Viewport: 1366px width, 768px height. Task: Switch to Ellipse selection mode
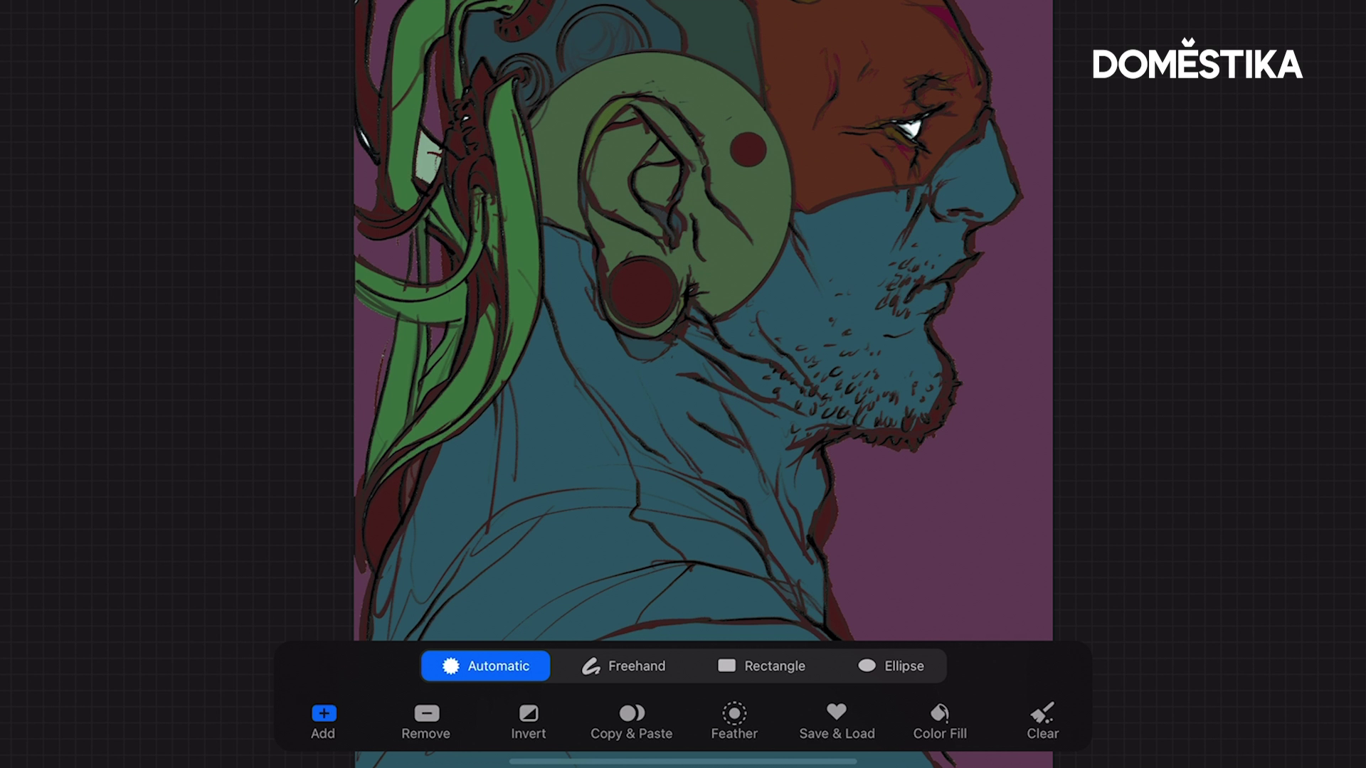891,666
